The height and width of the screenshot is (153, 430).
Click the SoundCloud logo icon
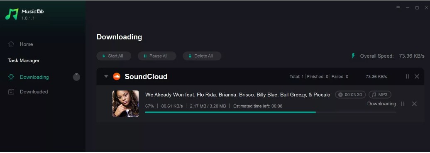click(x=117, y=76)
